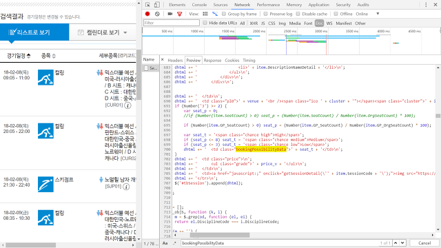Close the request details pane
The image size is (441, 248).
pos(163,60)
